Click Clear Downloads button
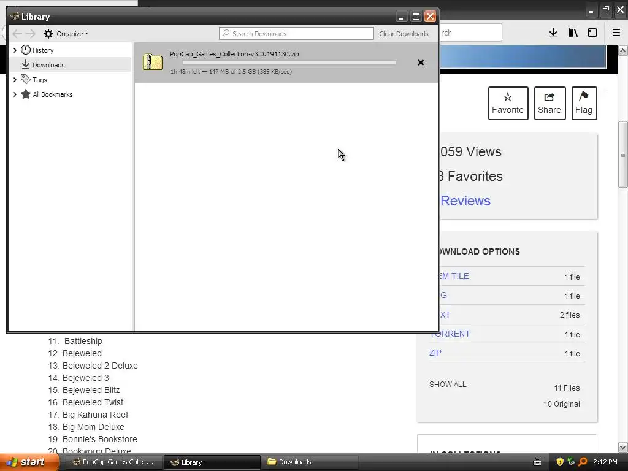 (x=404, y=34)
